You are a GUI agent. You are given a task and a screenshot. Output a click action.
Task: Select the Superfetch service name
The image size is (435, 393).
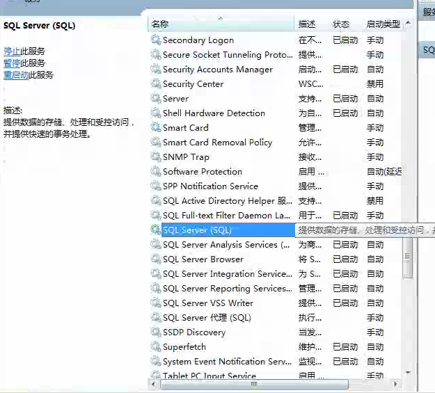[x=184, y=347]
